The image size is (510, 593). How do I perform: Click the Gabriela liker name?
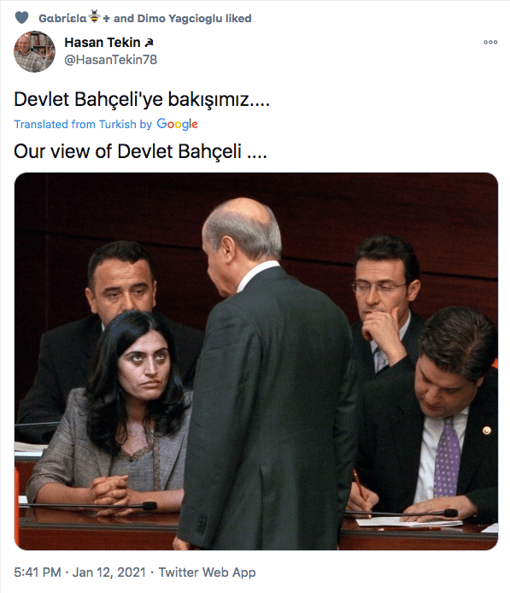[62, 18]
